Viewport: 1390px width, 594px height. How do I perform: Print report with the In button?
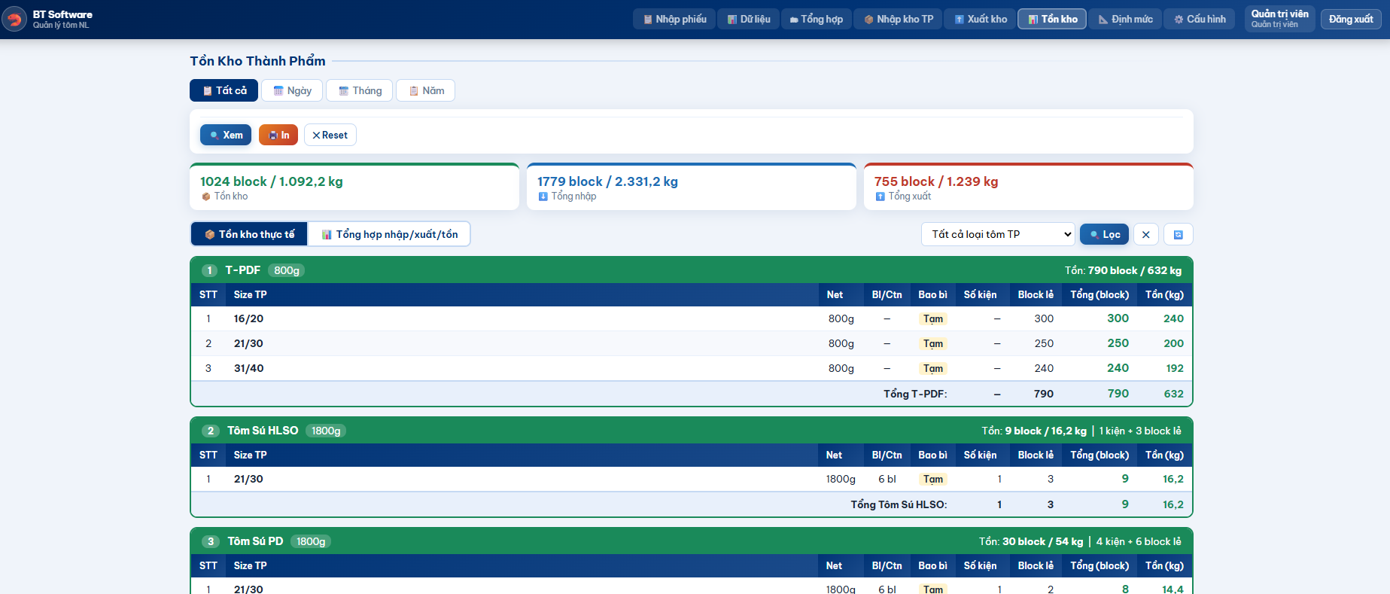(x=278, y=136)
